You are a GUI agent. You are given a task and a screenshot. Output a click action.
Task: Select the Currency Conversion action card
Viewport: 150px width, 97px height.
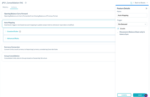point(59,48)
